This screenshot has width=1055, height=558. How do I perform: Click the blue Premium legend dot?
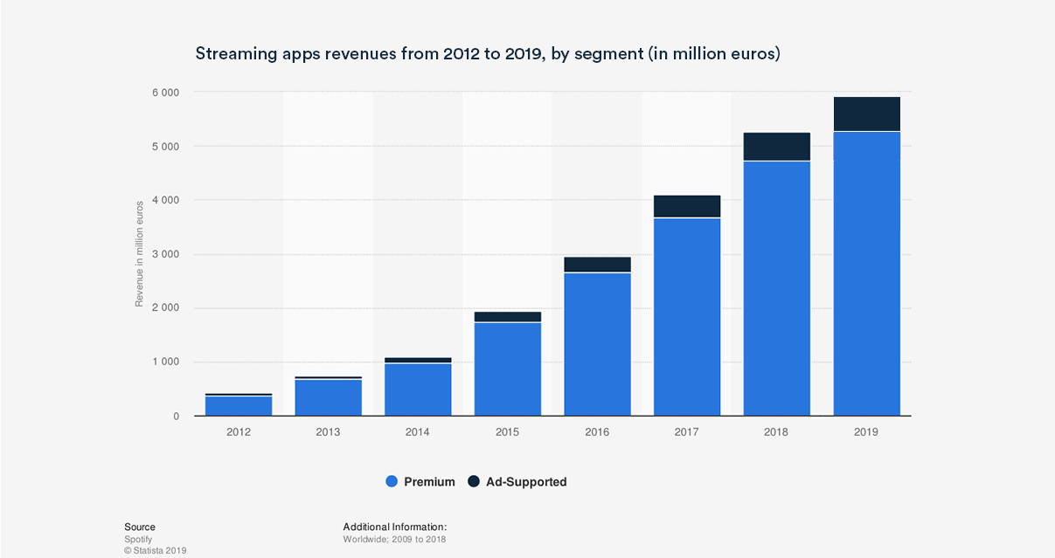(x=392, y=481)
